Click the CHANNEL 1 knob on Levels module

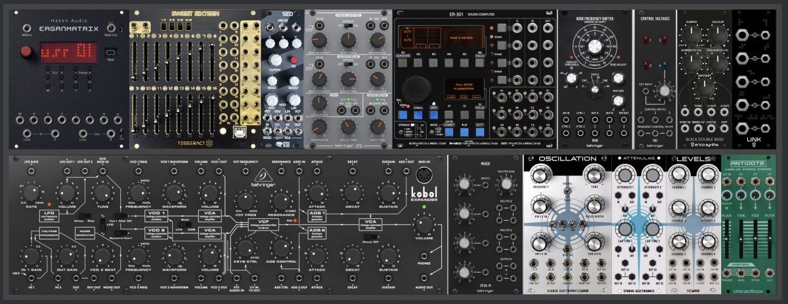click(680, 175)
